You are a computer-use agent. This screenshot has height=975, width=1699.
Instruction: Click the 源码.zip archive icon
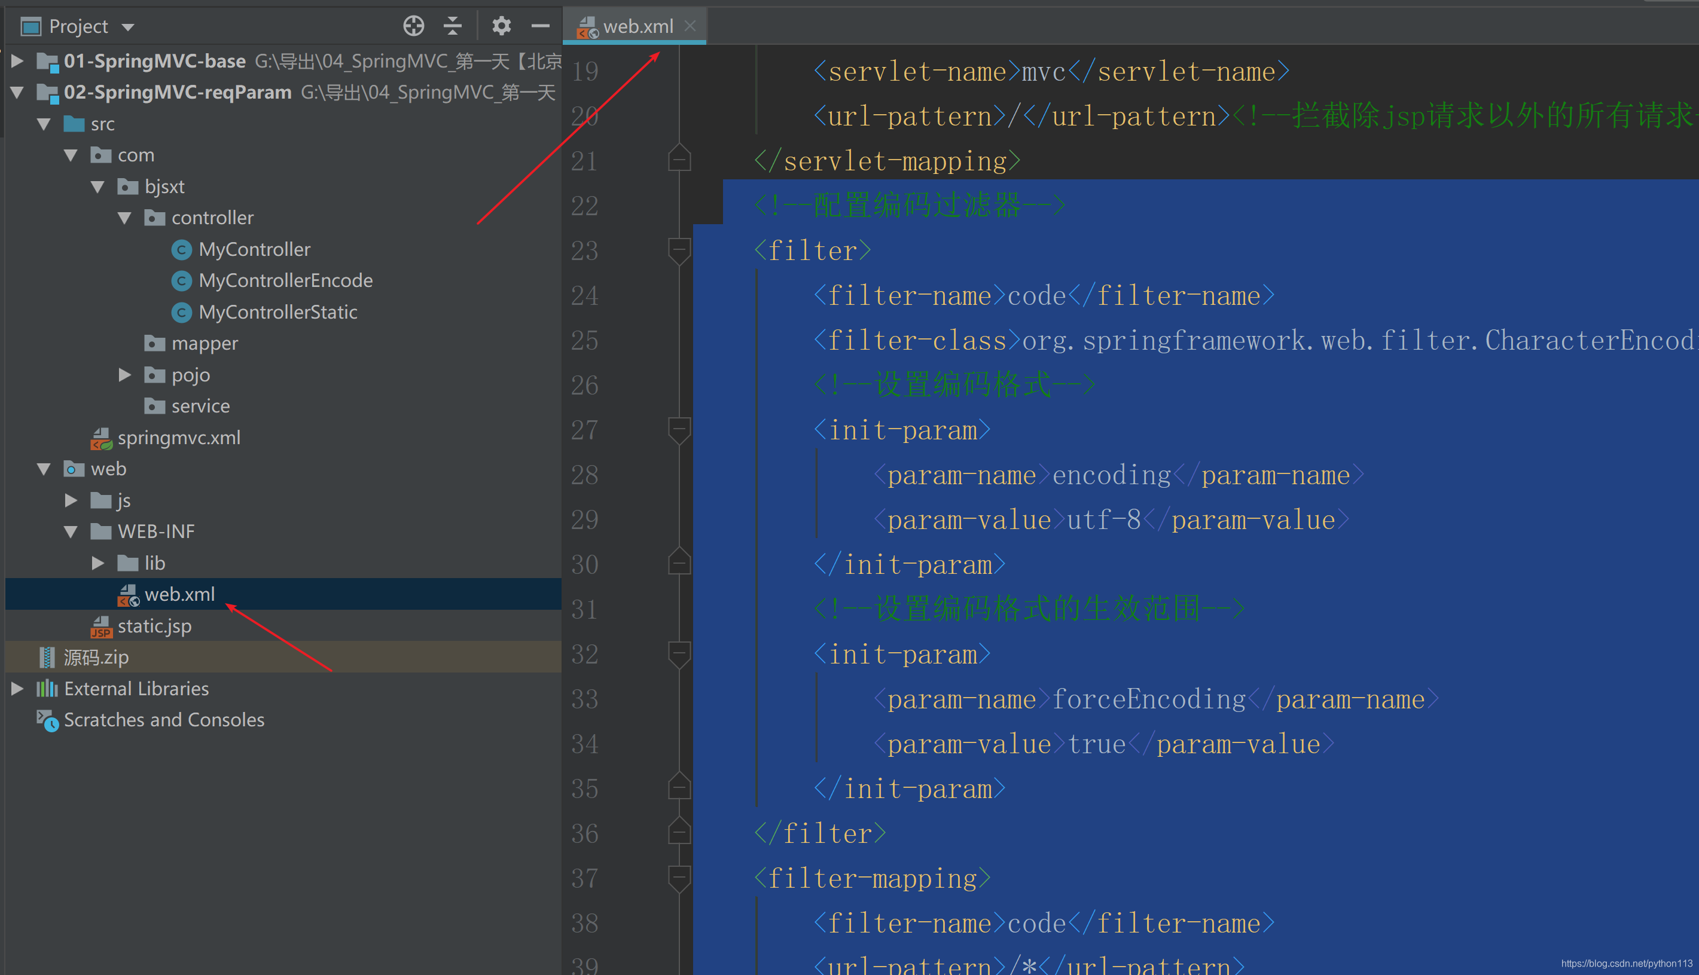point(47,658)
